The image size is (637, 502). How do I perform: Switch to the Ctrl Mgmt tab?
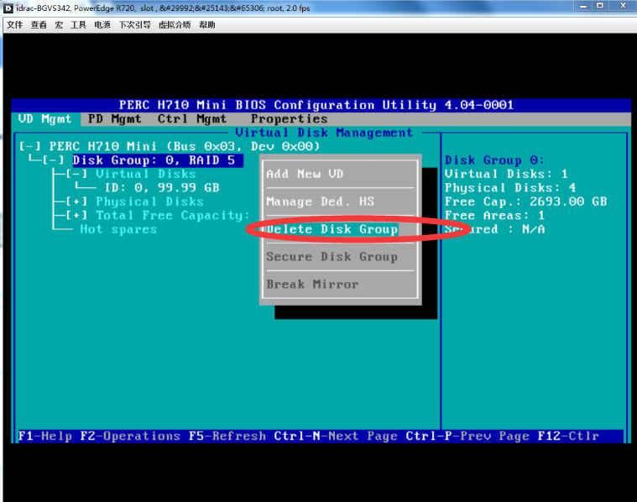tap(192, 119)
